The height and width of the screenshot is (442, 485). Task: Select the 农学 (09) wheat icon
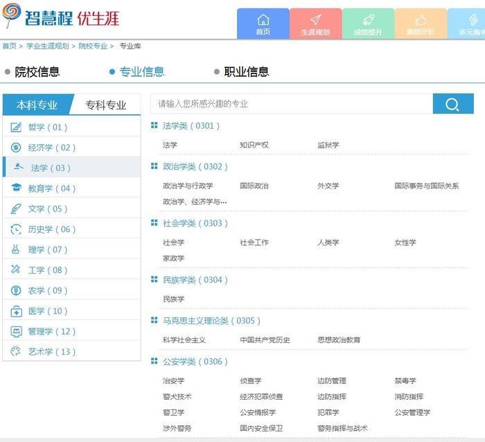16,290
